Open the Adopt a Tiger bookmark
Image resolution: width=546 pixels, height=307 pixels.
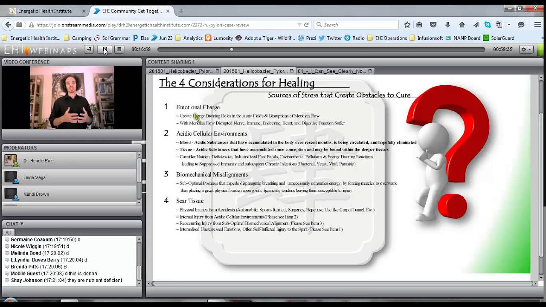coord(265,38)
